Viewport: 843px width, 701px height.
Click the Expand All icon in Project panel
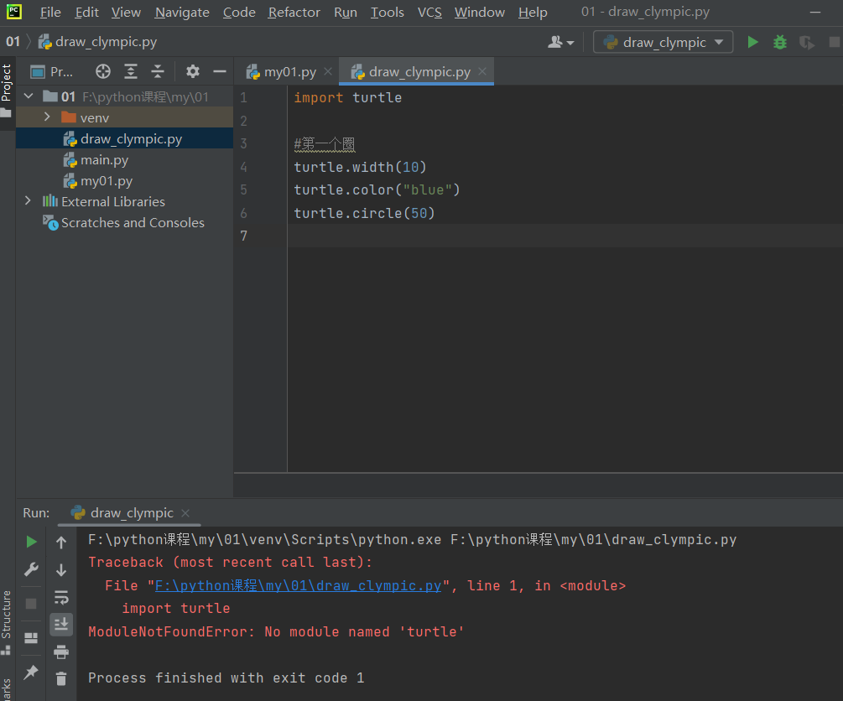click(x=131, y=71)
